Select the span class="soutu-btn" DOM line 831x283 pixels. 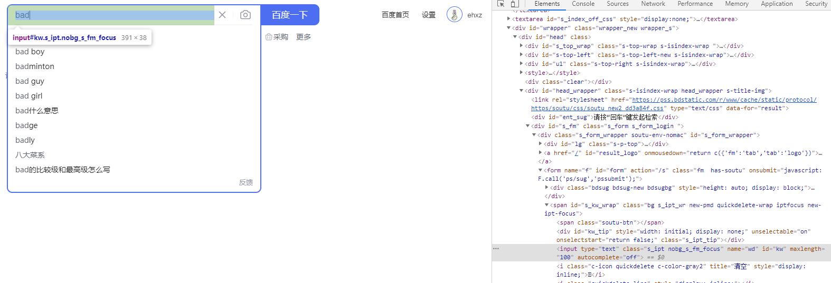610,222
